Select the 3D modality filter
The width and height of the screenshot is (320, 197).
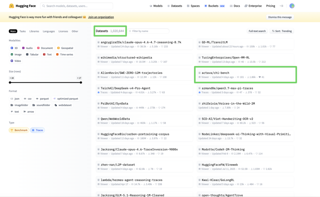(14, 48)
